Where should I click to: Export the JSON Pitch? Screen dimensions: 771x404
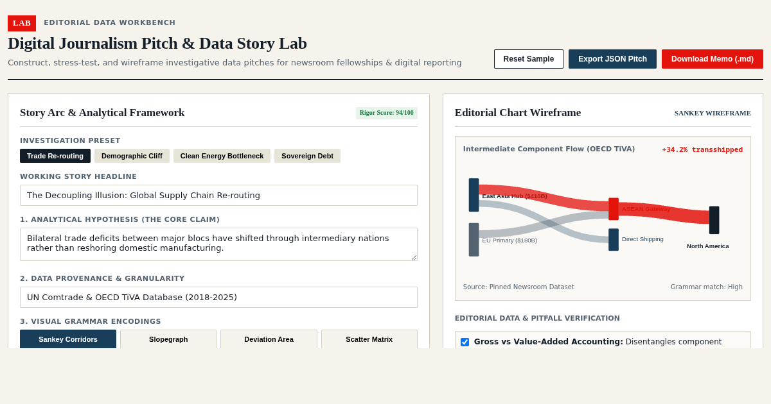pyautogui.click(x=612, y=59)
